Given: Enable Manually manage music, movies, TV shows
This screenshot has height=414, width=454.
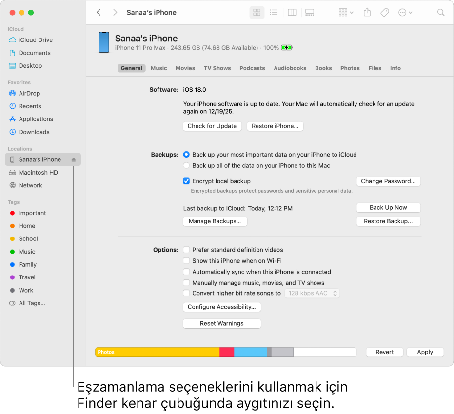Looking at the screenshot, I should pyautogui.click(x=186, y=283).
